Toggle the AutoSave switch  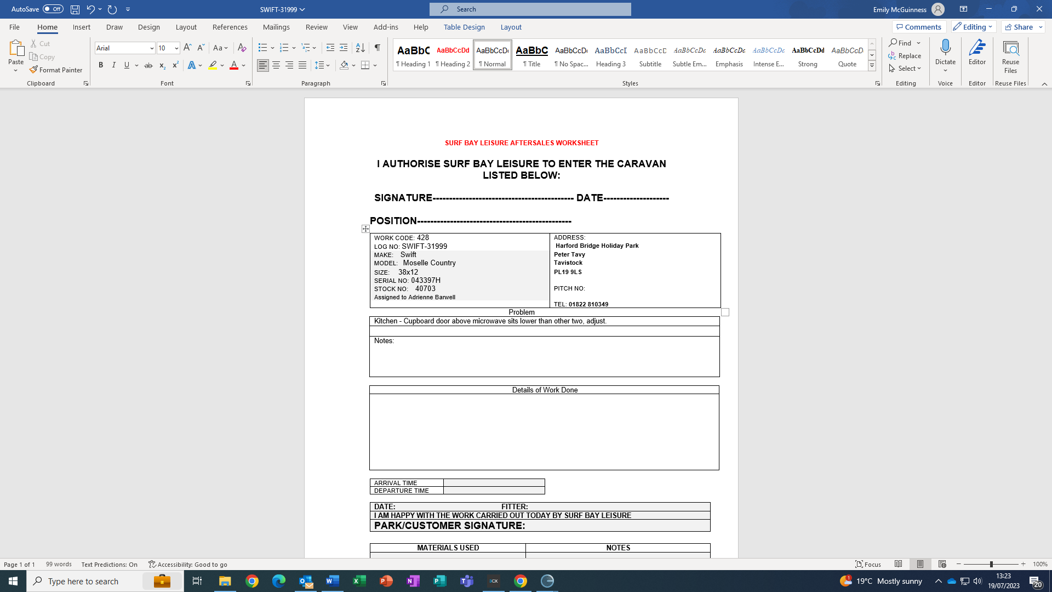click(x=53, y=9)
